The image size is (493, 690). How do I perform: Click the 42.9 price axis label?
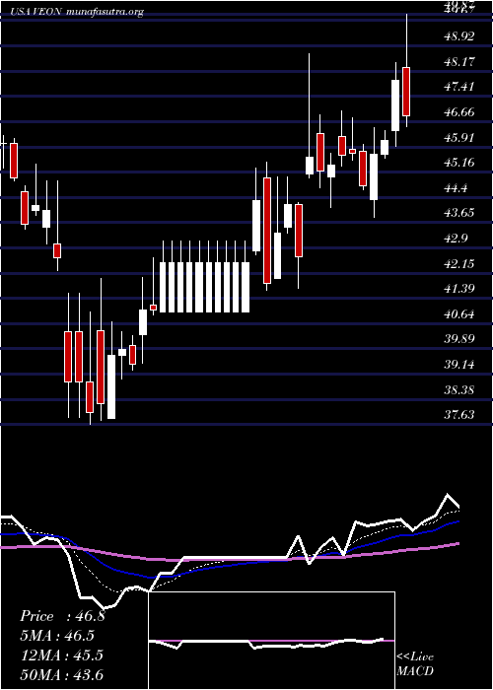tap(456, 239)
